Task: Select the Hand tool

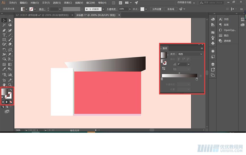Action: [4, 84]
